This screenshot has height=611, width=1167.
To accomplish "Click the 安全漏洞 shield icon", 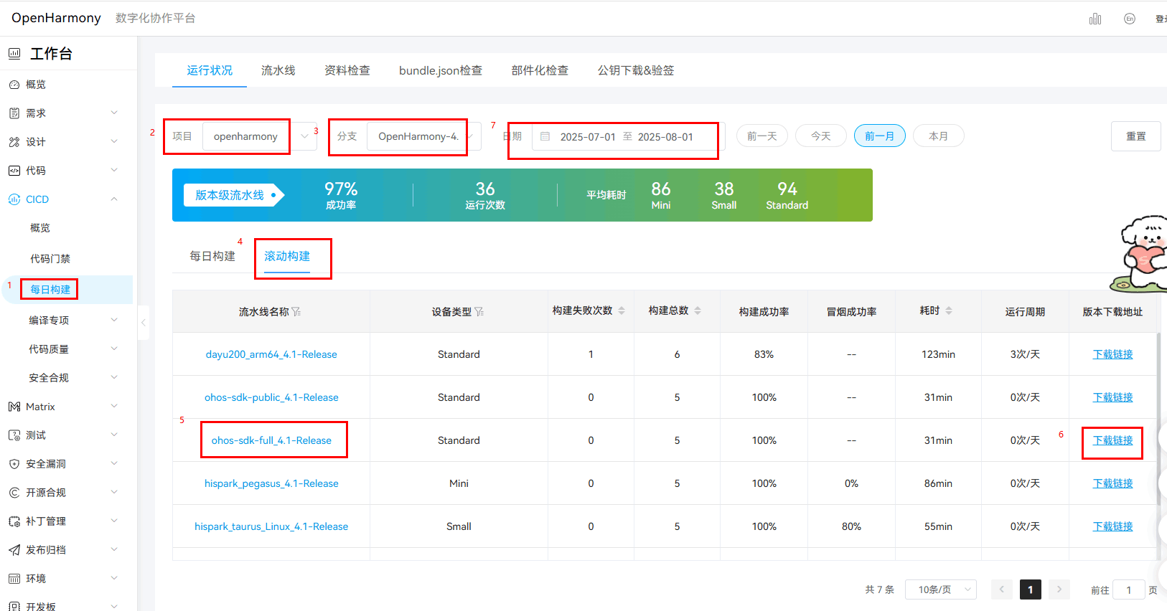I will [x=14, y=464].
